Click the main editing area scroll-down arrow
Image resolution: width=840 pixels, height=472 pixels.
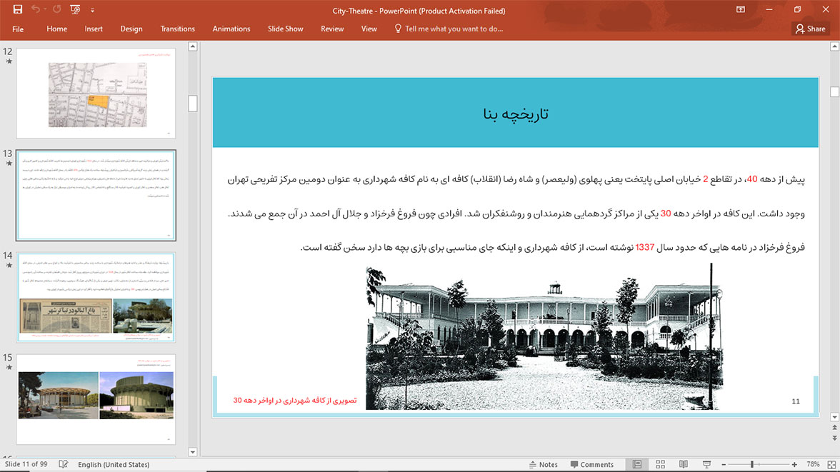click(x=834, y=417)
